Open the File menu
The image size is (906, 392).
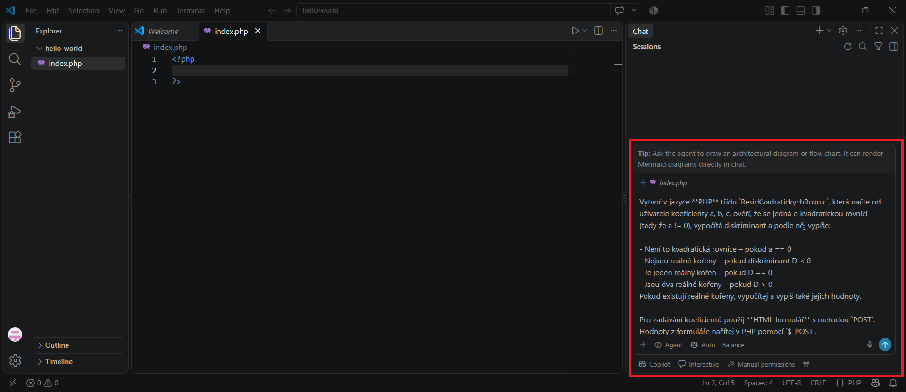pos(31,10)
